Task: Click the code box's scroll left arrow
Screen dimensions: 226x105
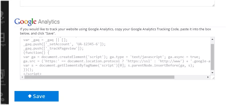Action: click(22, 77)
